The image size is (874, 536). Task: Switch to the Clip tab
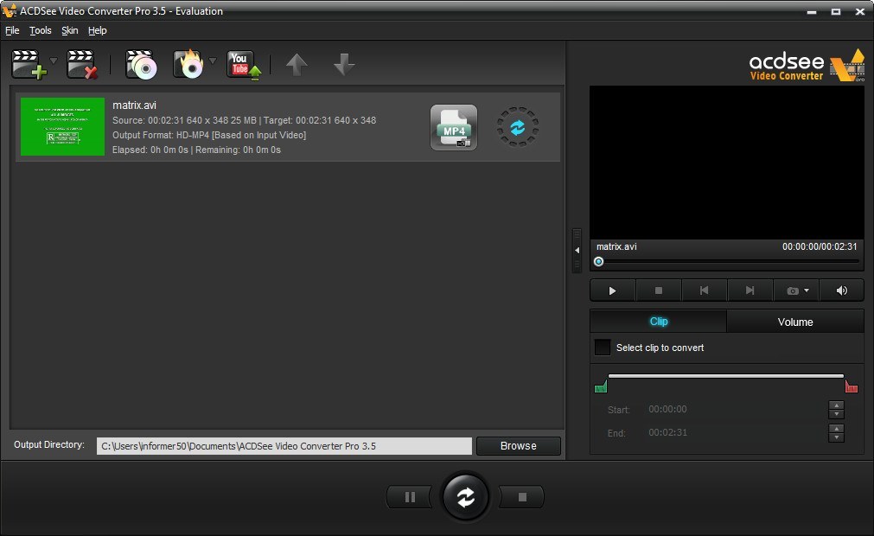pos(658,322)
